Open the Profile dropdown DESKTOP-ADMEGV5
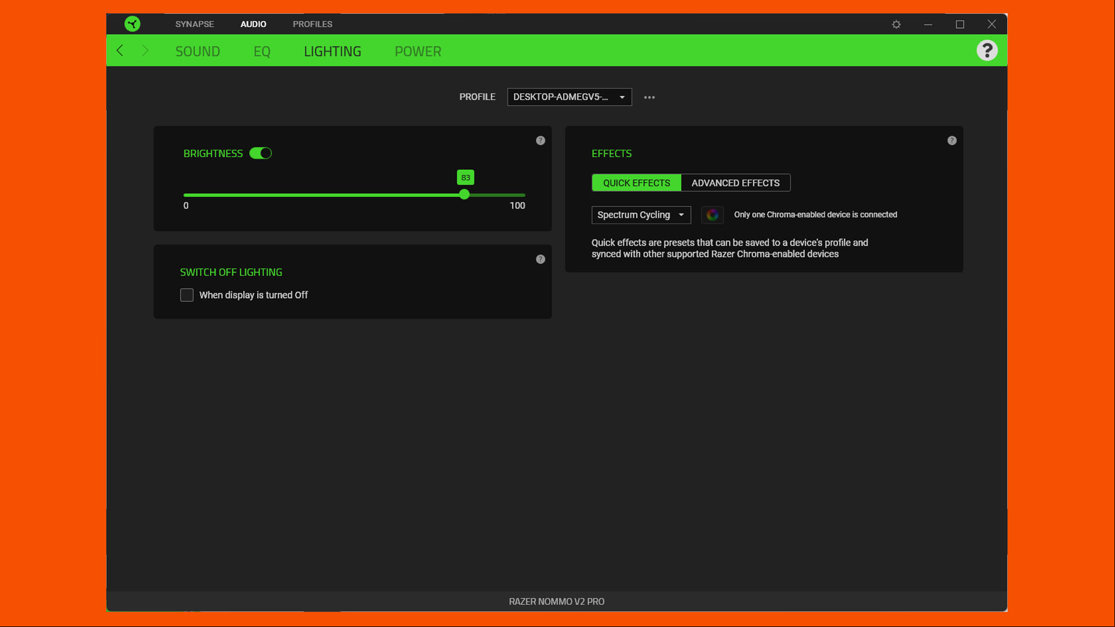Image resolution: width=1115 pixels, height=627 pixels. pyautogui.click(x=569, y=97)
